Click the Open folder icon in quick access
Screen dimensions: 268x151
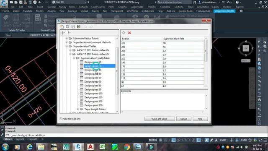click(x=16, y=2)
